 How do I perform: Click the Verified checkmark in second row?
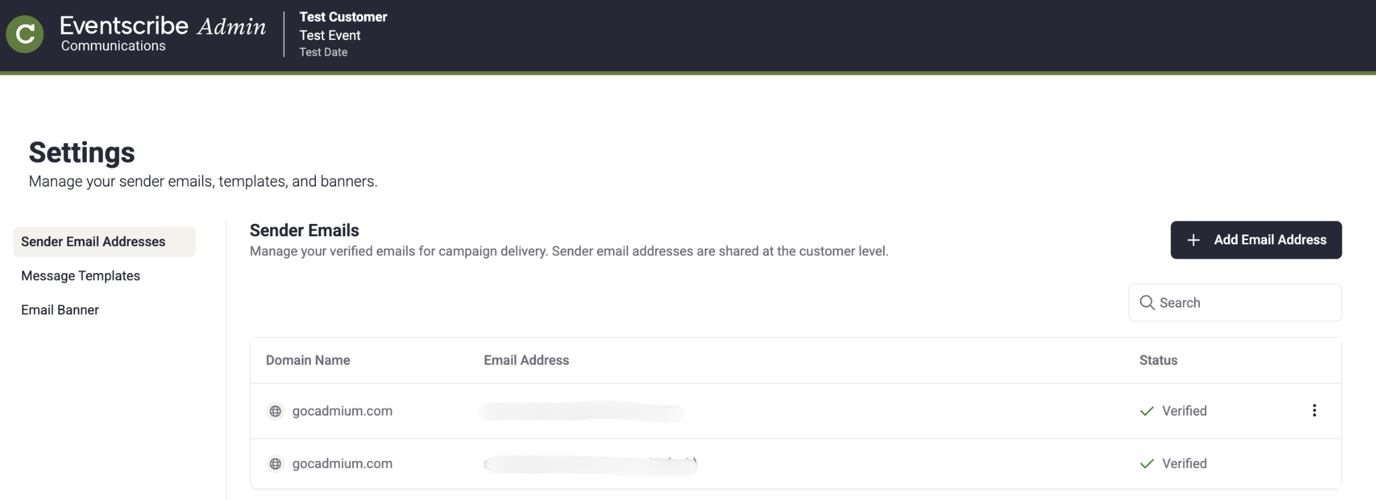[x=1147, y=463]
